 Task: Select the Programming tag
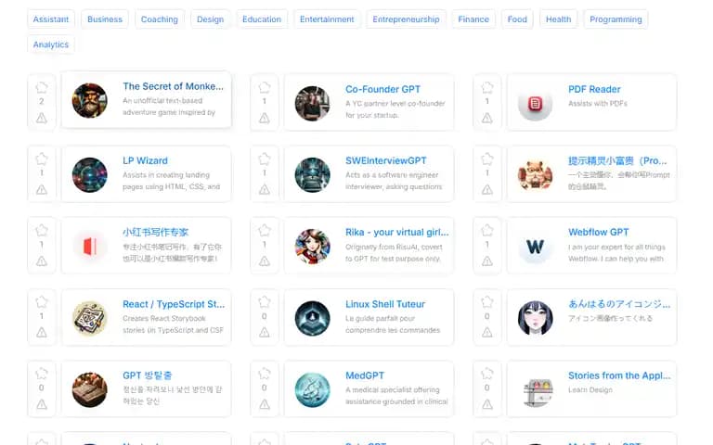[x=616, y=19]
